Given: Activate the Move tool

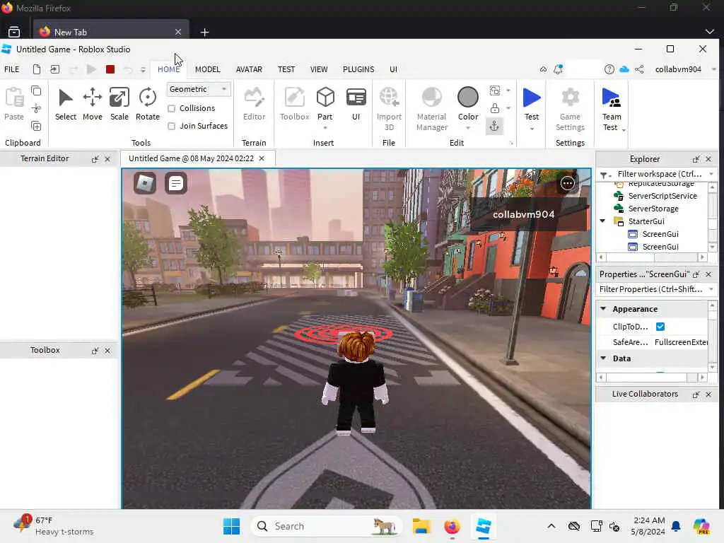Looking at the screenshot, I should (x=93, y=105).
